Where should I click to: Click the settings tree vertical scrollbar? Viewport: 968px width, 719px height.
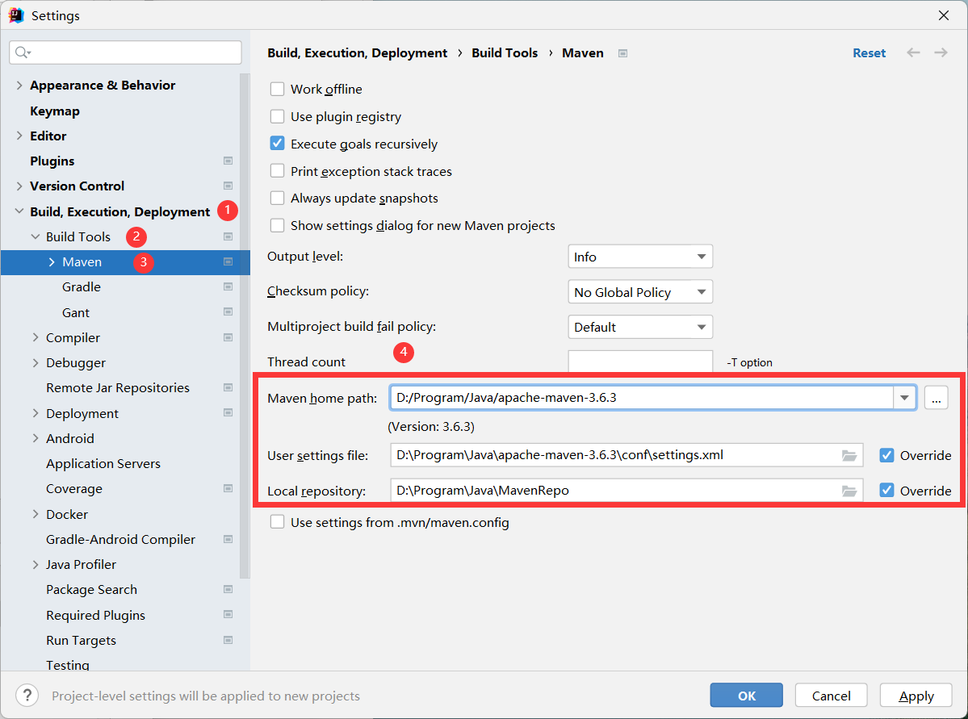[245, 326]
